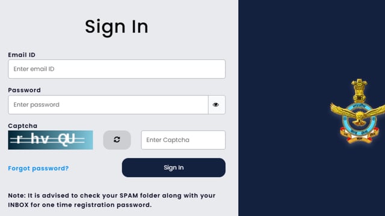This screenshot has height=216, width=385.
Task: Click the blue ring of the crest
Action: point(359,120)
